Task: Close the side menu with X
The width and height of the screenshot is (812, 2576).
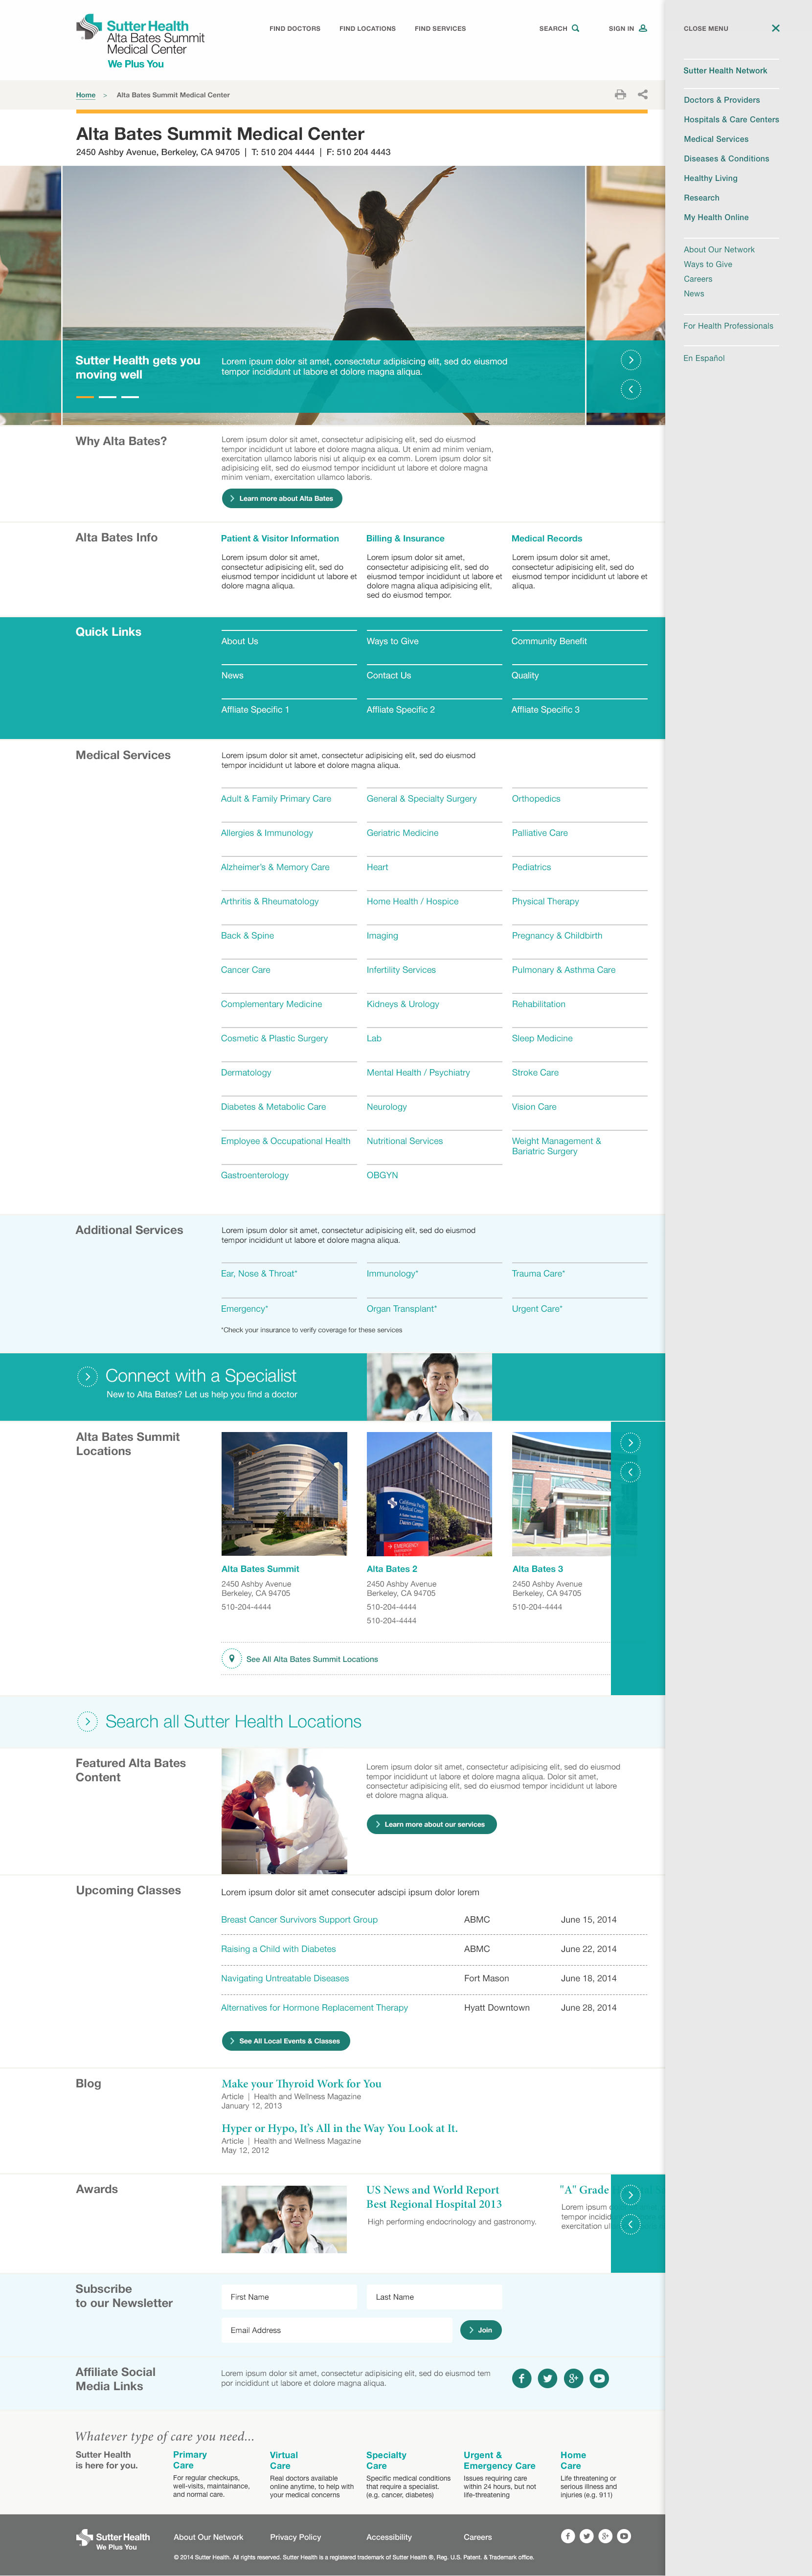Action: pos(775,28)
